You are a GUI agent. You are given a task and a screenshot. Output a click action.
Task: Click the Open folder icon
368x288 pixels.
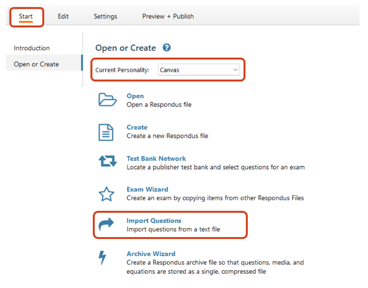[x=107, y=100]
